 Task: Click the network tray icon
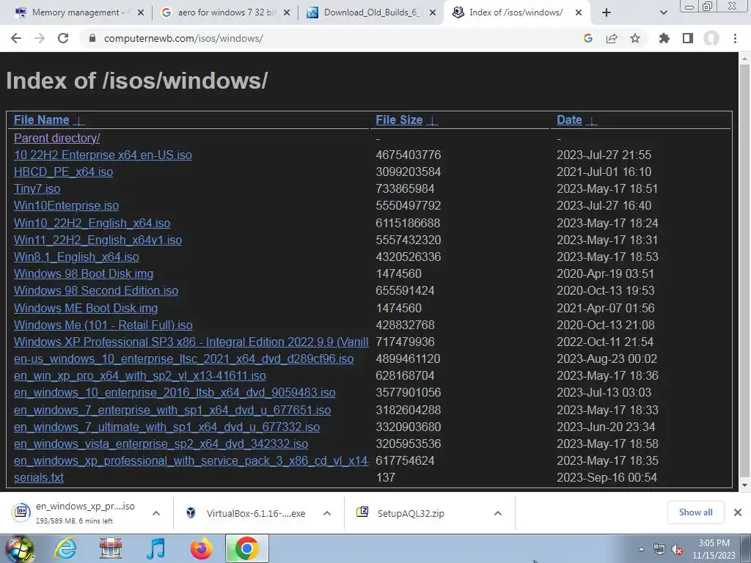tap(659, 550)
